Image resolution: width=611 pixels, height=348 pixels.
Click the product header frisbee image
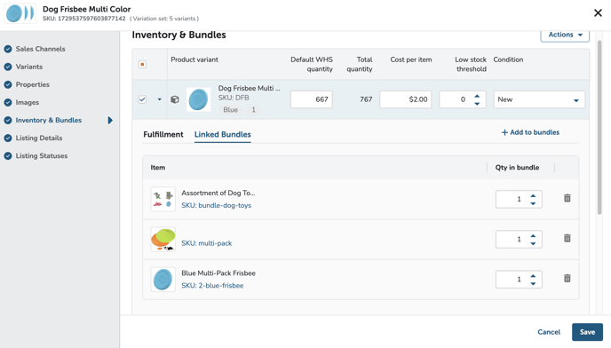coord(20,13)
